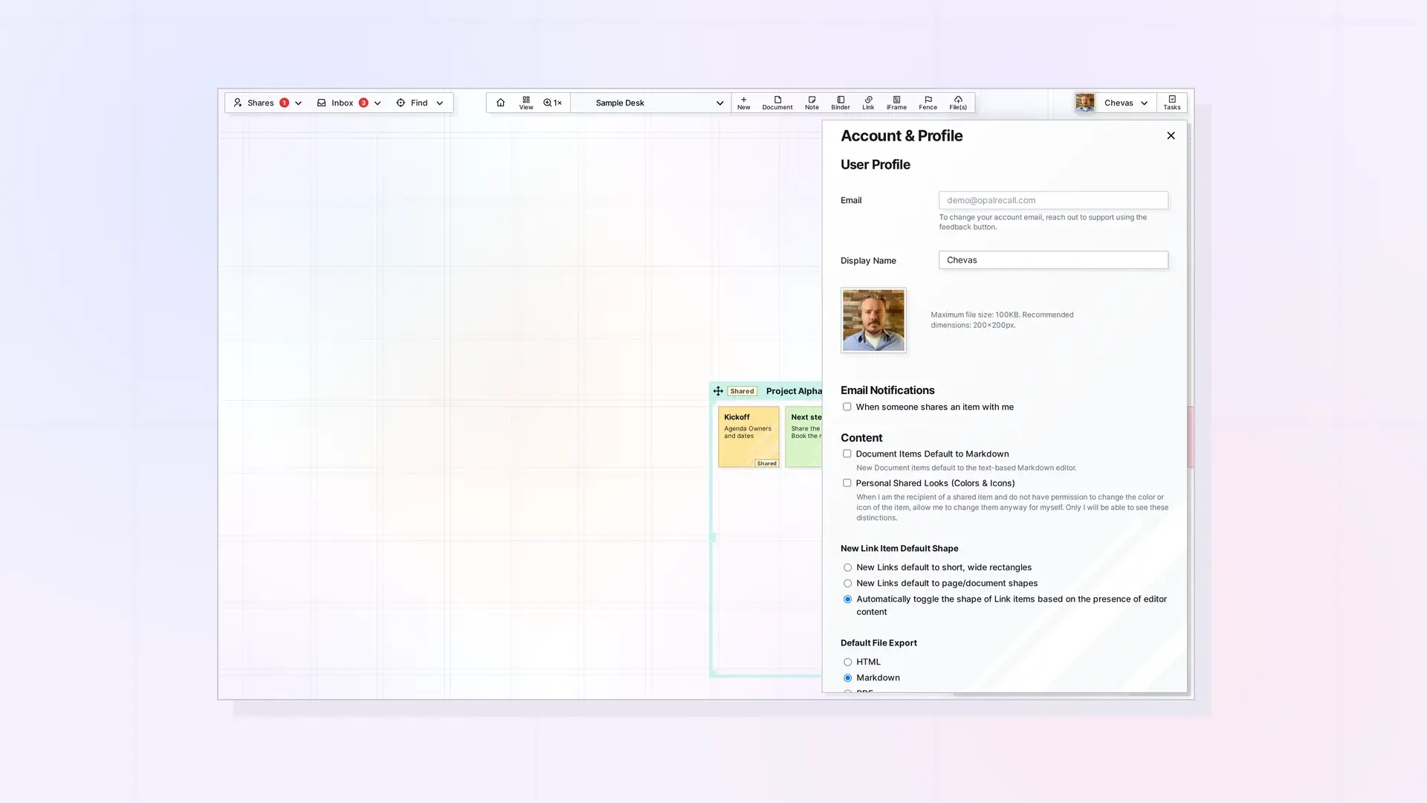Click the Shared tag on Project Alpha
This screenshot has width=1427, height=803.
click(x=742, y=391)
